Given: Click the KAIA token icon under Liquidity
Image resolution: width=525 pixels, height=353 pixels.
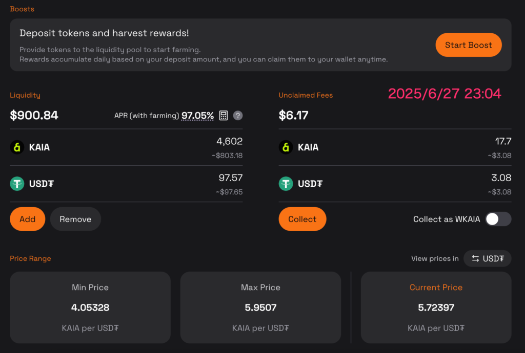Looking at the screenshot, I should (17, 147).
